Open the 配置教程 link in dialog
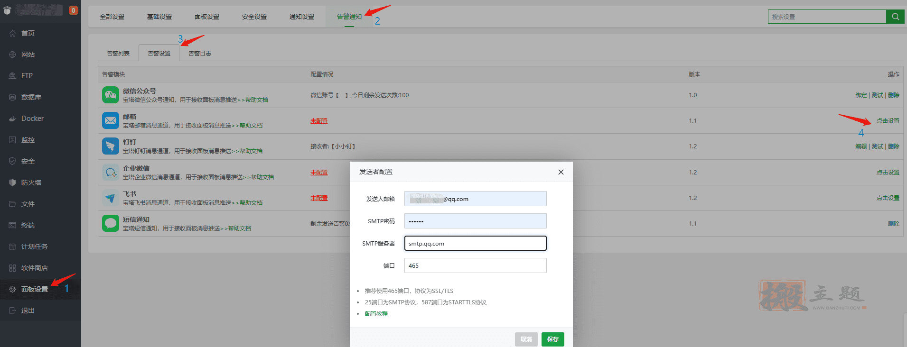Screen dimensions: 907x347 click(376, 314)
